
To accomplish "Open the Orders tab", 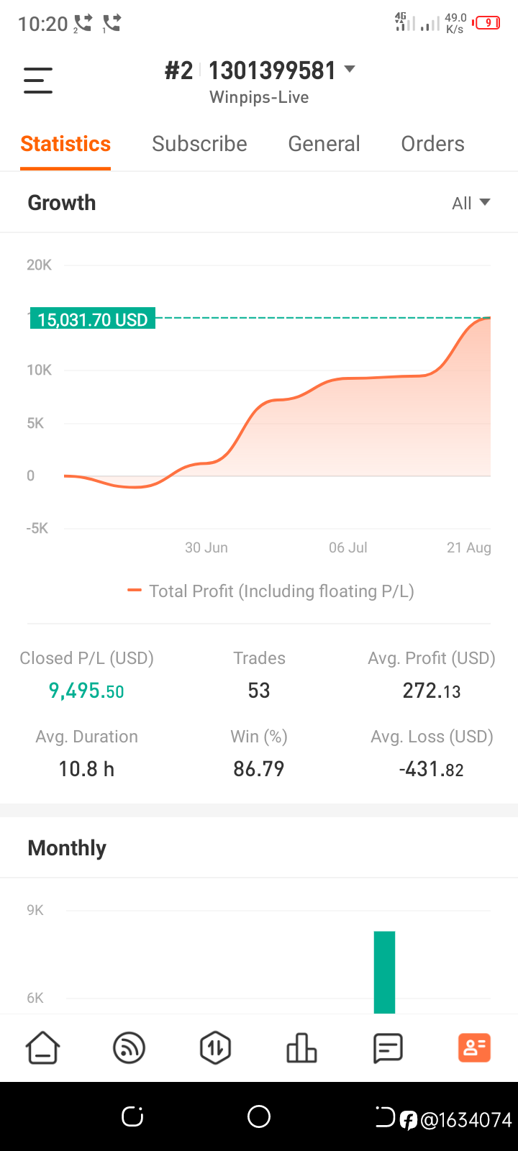I will (x=432, y=144).
